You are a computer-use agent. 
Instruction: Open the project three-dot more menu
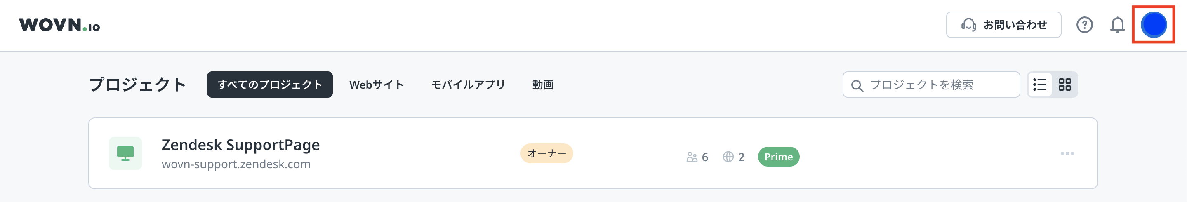[1067, 153]
